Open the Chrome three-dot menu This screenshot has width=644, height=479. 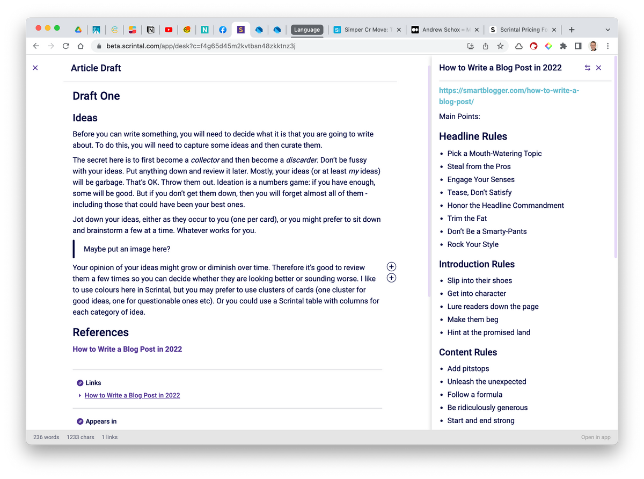click(608, 46)
